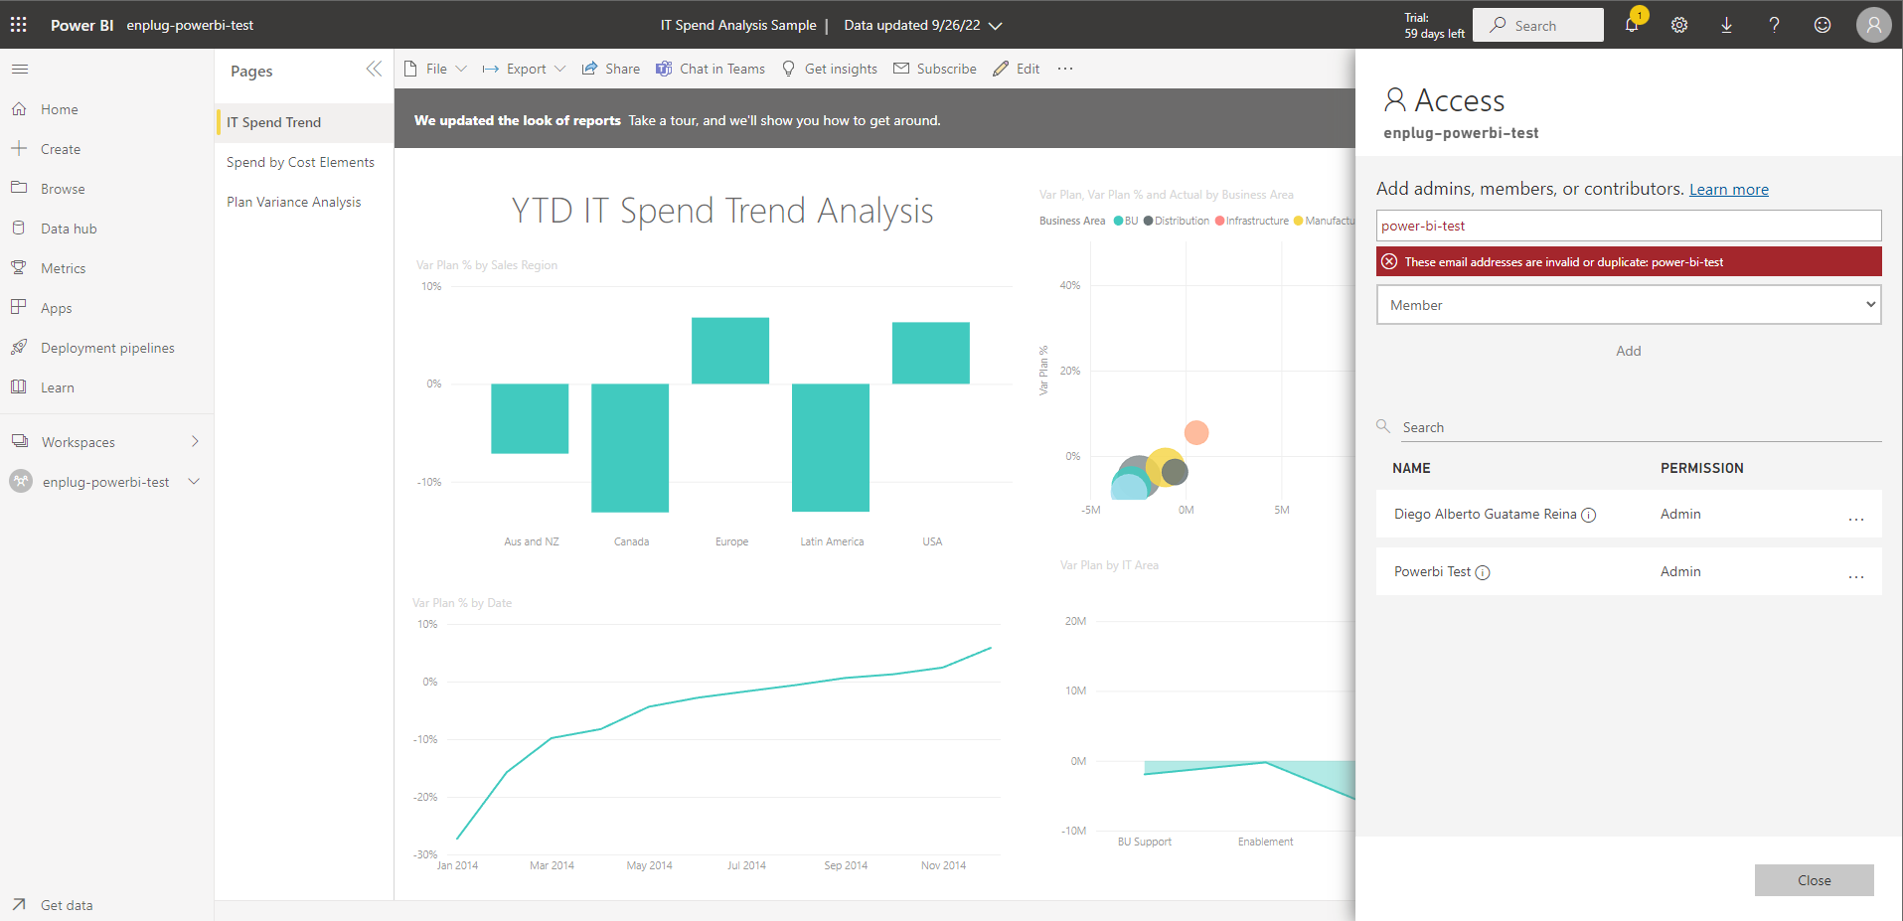The width and height of the screenshot is (1903, 921).
Task: Open the help question mark
Action: pos(1775,25)
